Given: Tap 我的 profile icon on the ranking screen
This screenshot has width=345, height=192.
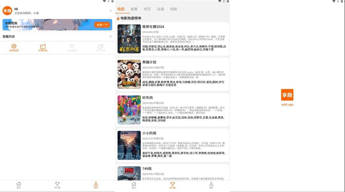Looking at the screenshot, I should (211, 185).
